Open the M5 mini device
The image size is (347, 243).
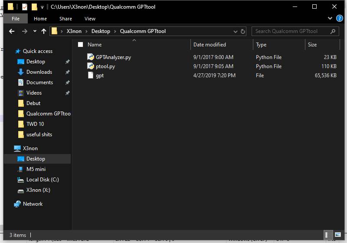[x=36, y=169]
